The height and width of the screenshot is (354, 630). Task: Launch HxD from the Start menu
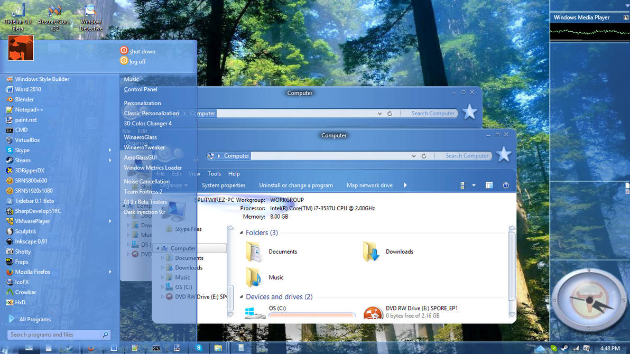pos(16,302)
